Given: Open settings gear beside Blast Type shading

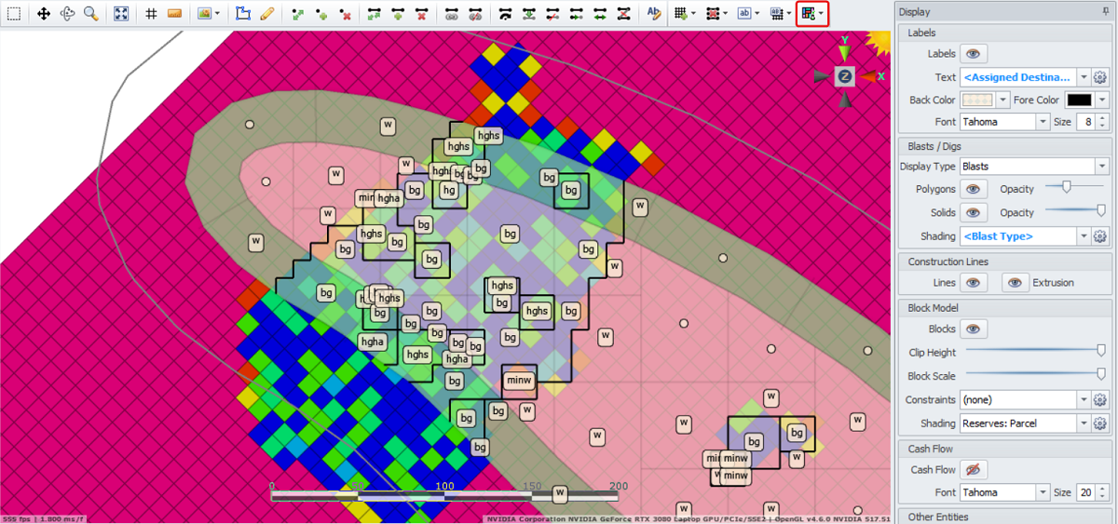Looking at the screenshot, I should pyautogui.click(x=1099, y=236).
